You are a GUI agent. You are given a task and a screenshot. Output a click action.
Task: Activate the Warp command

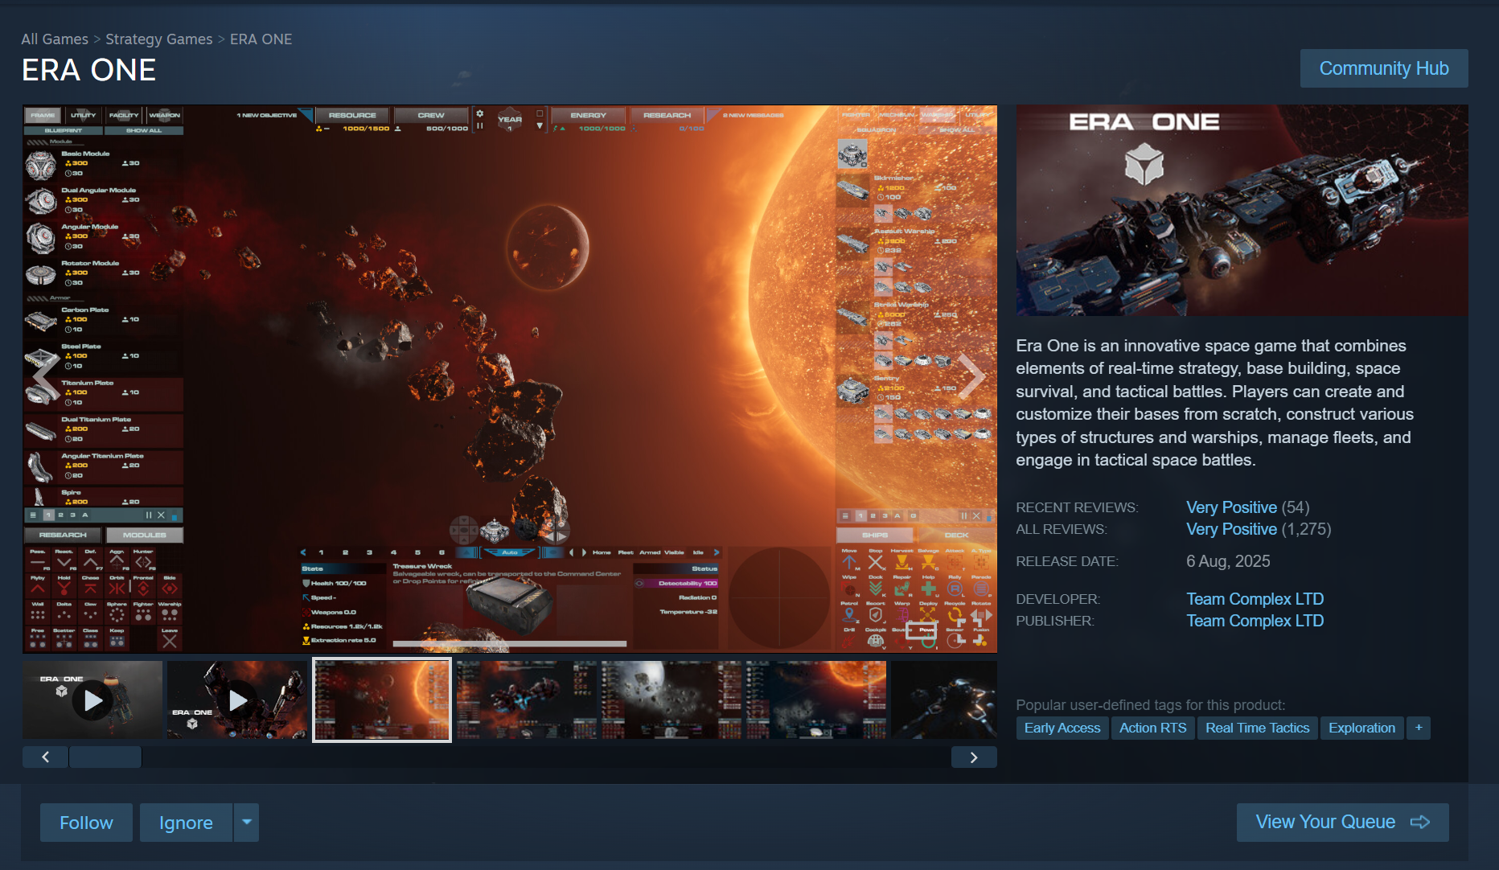[903, 614]
